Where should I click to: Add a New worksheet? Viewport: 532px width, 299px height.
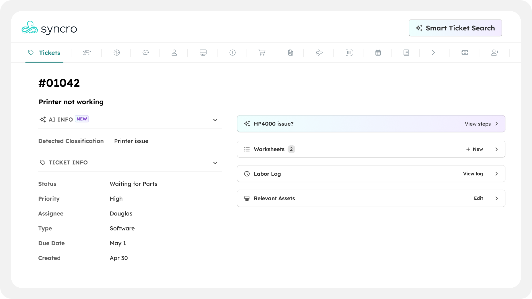(x=475, y=149)
